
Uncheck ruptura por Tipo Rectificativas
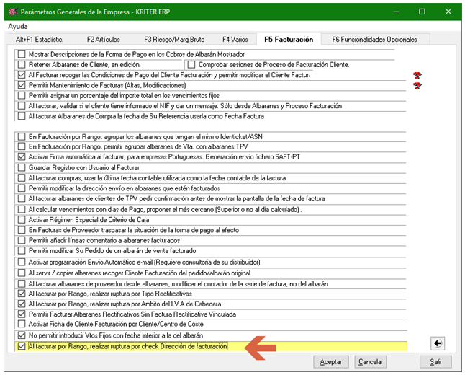tap(22, 294)
